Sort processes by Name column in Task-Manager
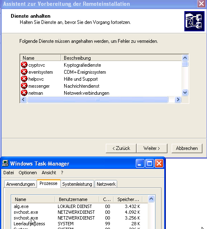The width and height of the screenshot is (207, 229). click(x=33, y=199)
